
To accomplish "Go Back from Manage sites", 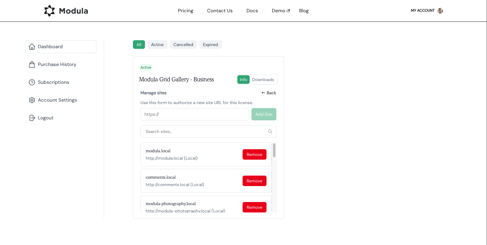I will [x=269, y=93].
